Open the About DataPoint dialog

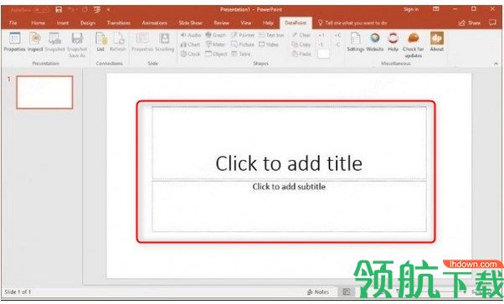pyautogui.click(x=437, y=42)
